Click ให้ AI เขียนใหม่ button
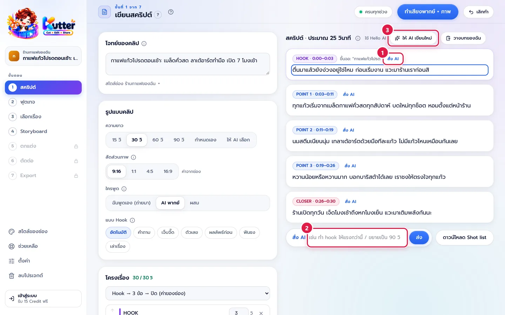Image resolution: width=505 pixels, height=315 pixels. 413,38
